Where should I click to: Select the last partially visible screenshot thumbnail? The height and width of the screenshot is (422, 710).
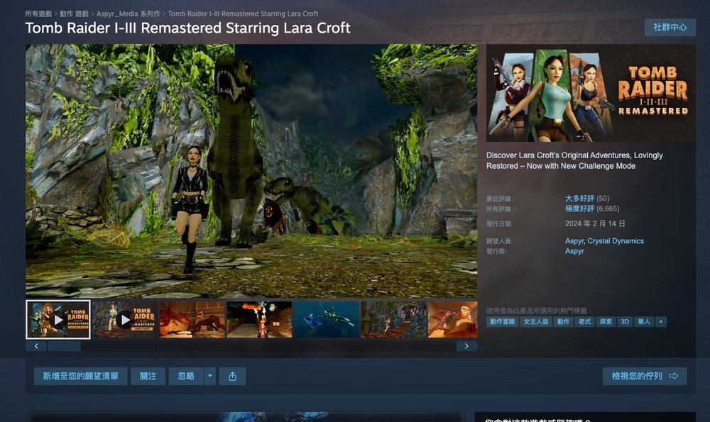pyautogui.click(x=453, y=320)
